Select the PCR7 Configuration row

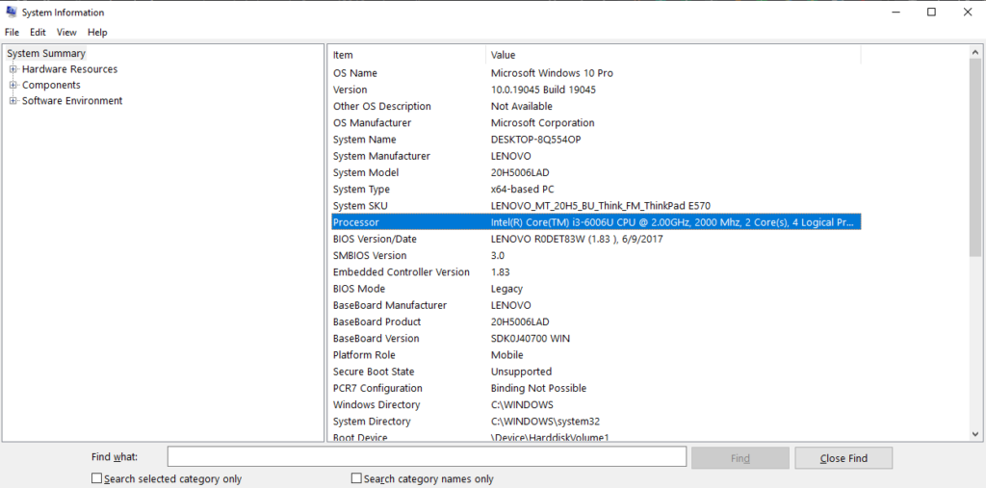[596, 388]
